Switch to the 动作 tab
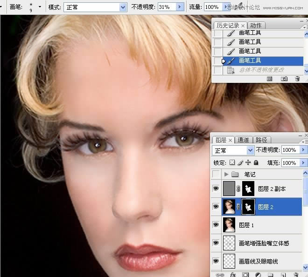 pos(255,25)
